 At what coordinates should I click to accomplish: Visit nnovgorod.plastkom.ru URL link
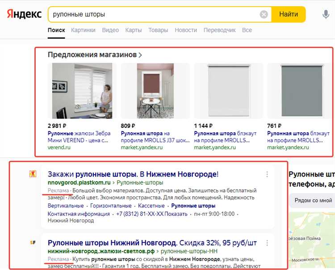[x=79, y=182]
